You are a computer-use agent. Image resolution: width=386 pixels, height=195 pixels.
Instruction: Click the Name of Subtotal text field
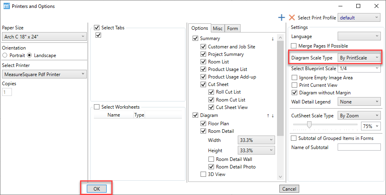pos(359,147)
